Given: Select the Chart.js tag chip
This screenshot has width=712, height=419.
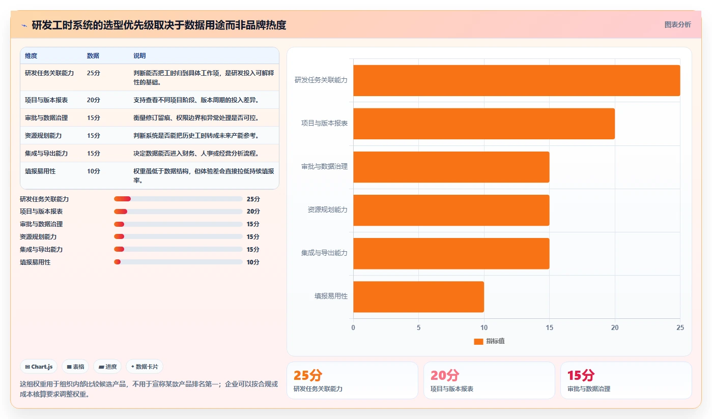Looking at the screenshot, I should tap(39, 367).
